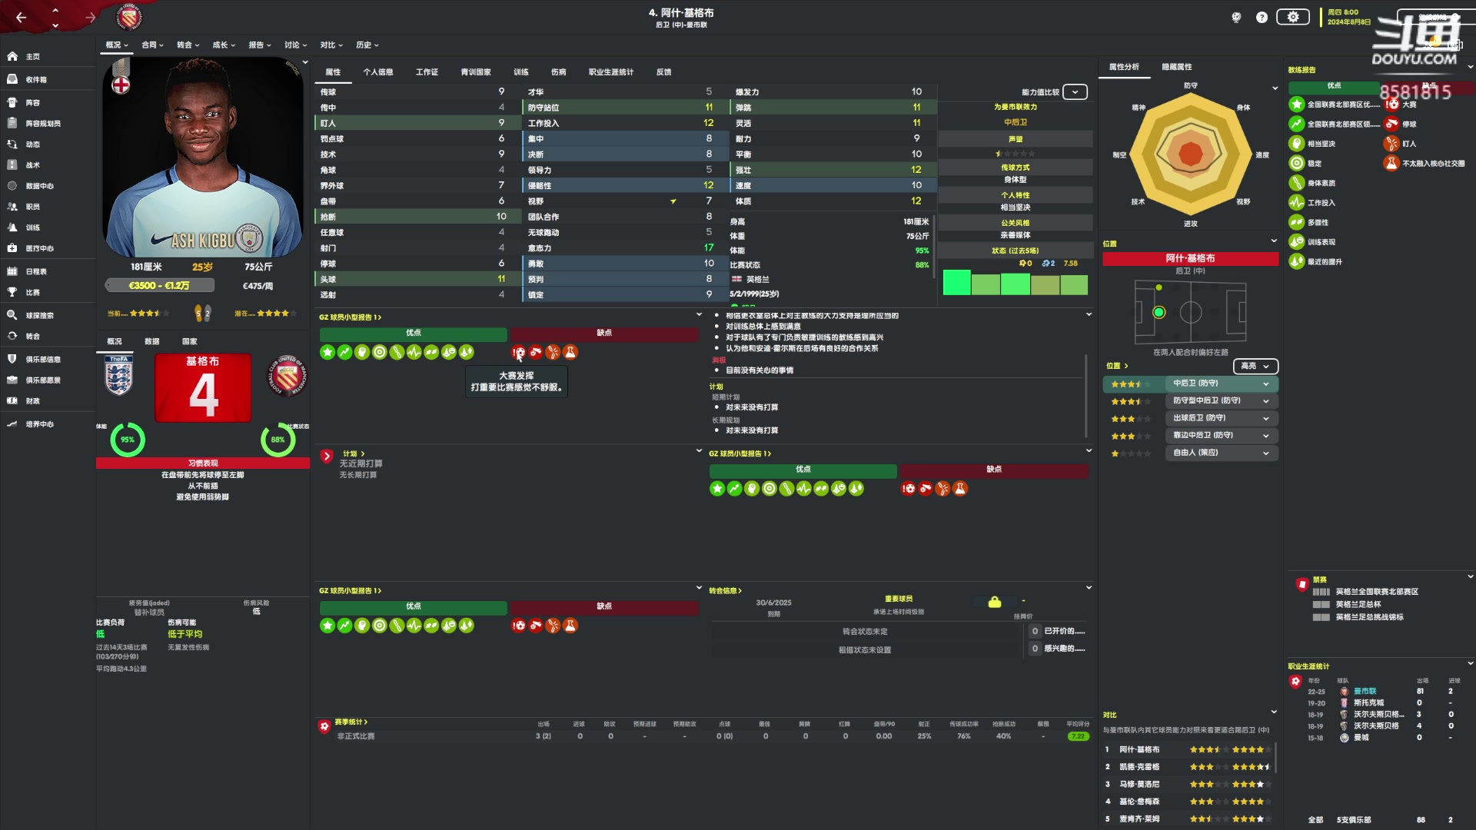Open the 高亮 highlight dropdown
Screen dimensions: 1476x830
pos(1255,366)
